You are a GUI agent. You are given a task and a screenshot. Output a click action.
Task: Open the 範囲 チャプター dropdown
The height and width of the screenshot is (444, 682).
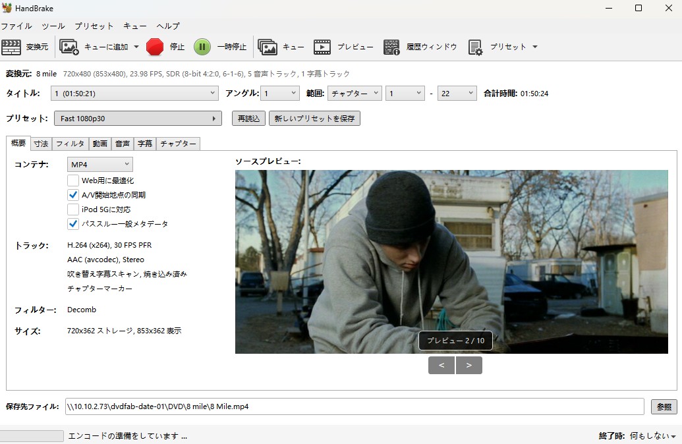coord(355,94)
